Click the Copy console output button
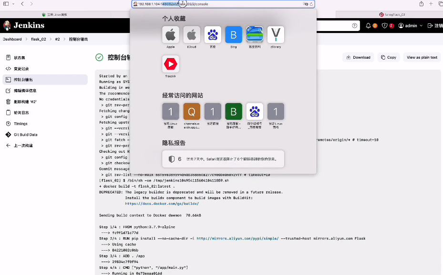Screen dimensions: 443x275 389,57
